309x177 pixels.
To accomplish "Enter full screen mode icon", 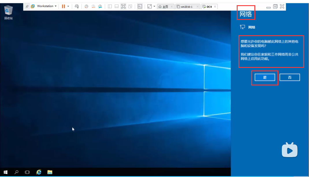I will tap(123, 7).
